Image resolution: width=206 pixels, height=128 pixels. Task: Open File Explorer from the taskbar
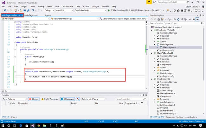coord(45,126)
